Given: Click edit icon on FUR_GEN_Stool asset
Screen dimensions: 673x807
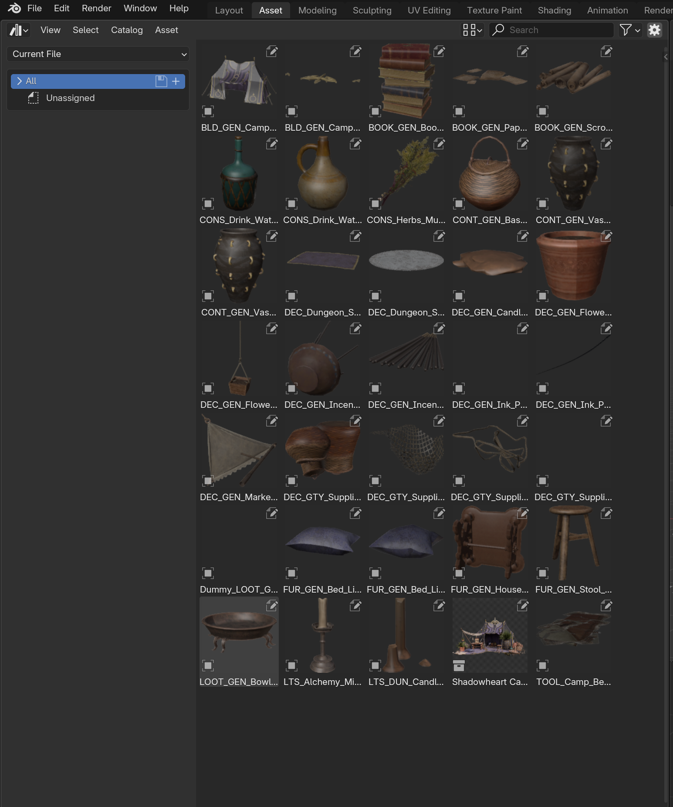Looking at the screenshot, I should [x=606, y=513].
